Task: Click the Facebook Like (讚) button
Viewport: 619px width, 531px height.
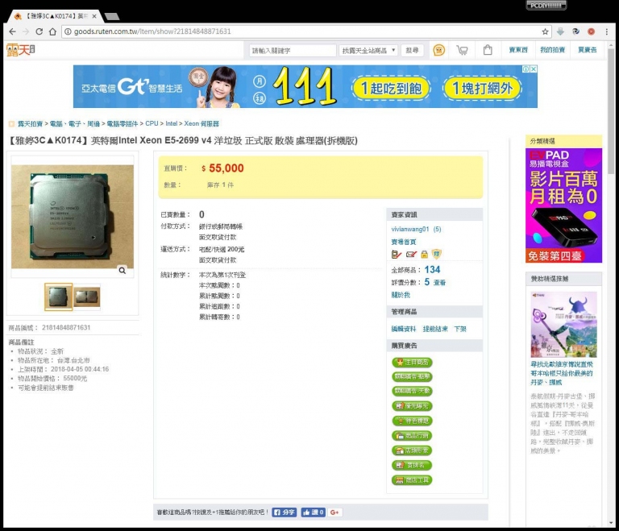Action: pyautogui.click(x=313, y=512)
